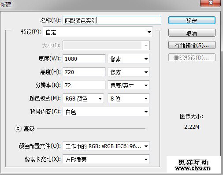Open the 颜色配置文件 dropdown
The width and height of the screenshot is (223, 175).
point(106,146)
